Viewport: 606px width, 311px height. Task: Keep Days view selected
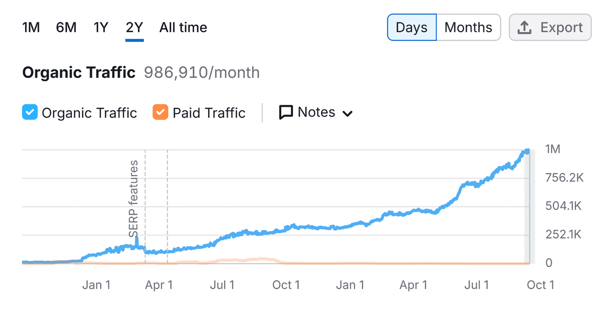[x=412, y=27]
